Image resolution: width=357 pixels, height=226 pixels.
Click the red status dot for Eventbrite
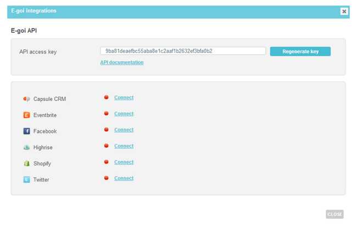(x=107, y=114)
